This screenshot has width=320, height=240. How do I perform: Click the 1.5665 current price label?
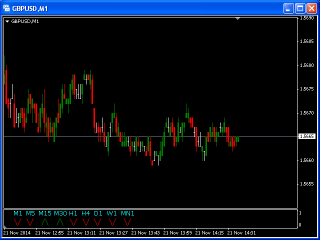(306, 136)
